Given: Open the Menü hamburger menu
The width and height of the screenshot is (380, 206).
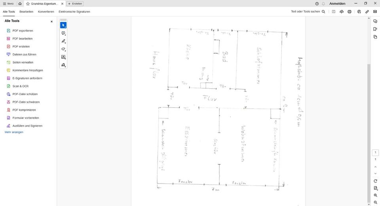Looking at the screenshot, I should coord(8,4).
